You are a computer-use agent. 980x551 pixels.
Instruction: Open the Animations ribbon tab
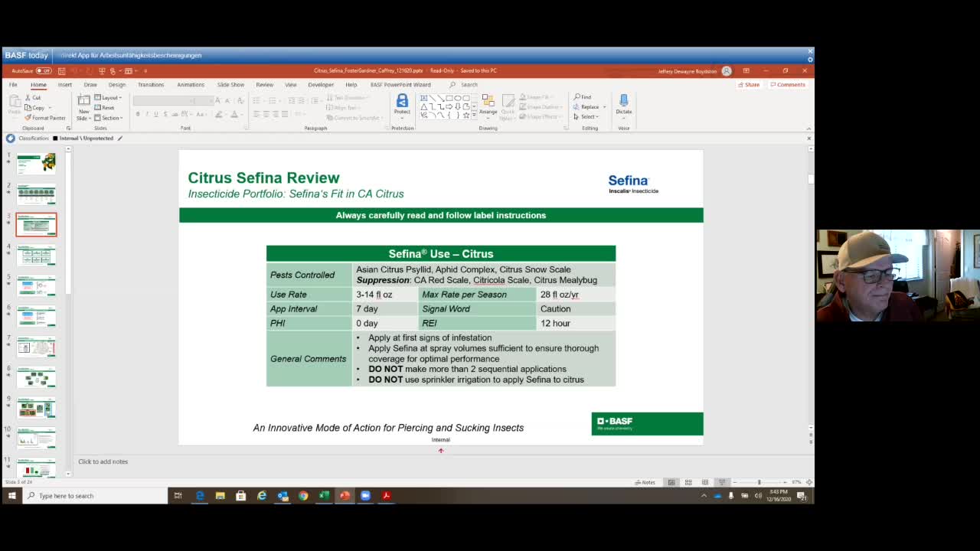(x=191, y=85)
